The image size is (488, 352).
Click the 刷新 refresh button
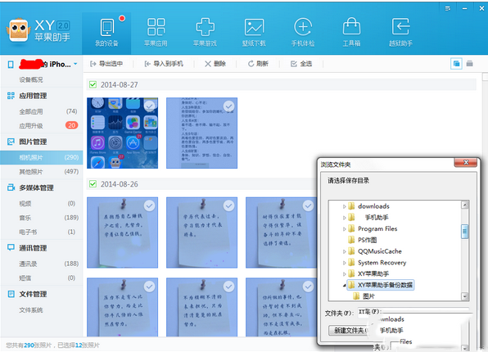tap(258, 64)
